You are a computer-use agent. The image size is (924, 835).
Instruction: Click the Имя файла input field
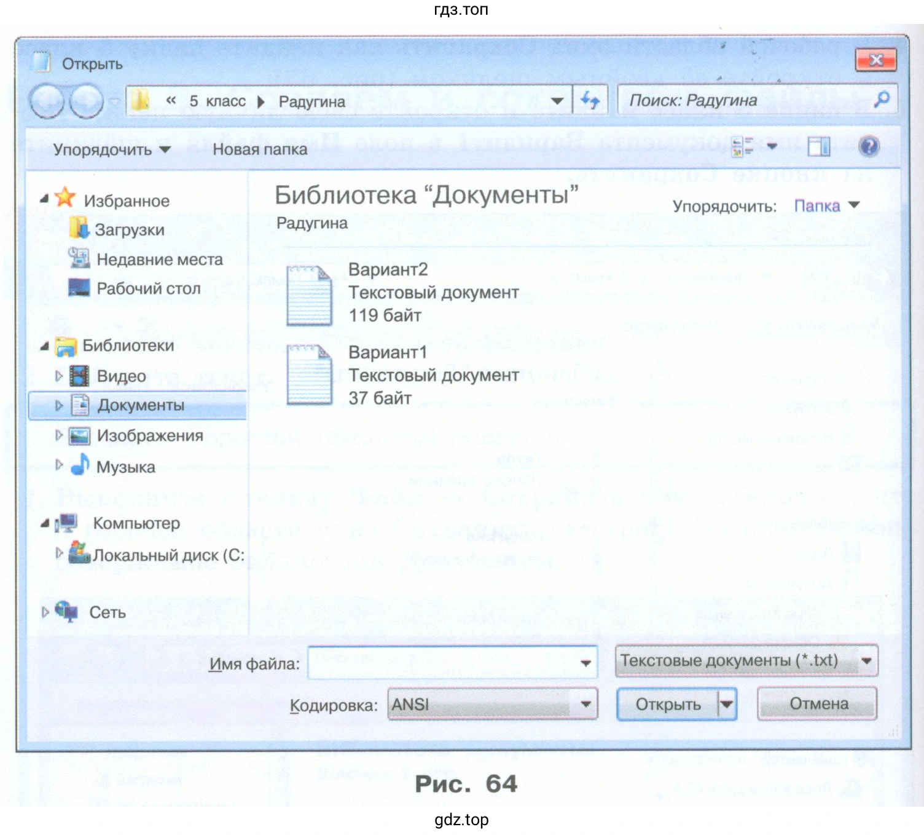442,663
